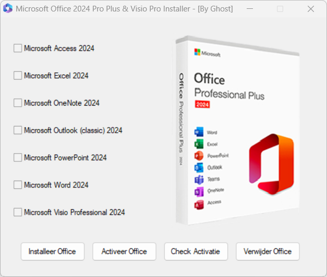Click the Excel icon on the box

199,144
